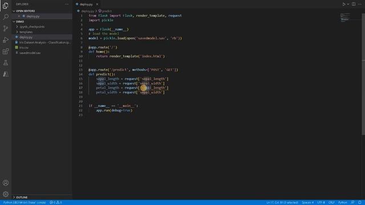Open the Azure icon view in the activity bar
The image size is (365, 205).
[x=6, y=74]
